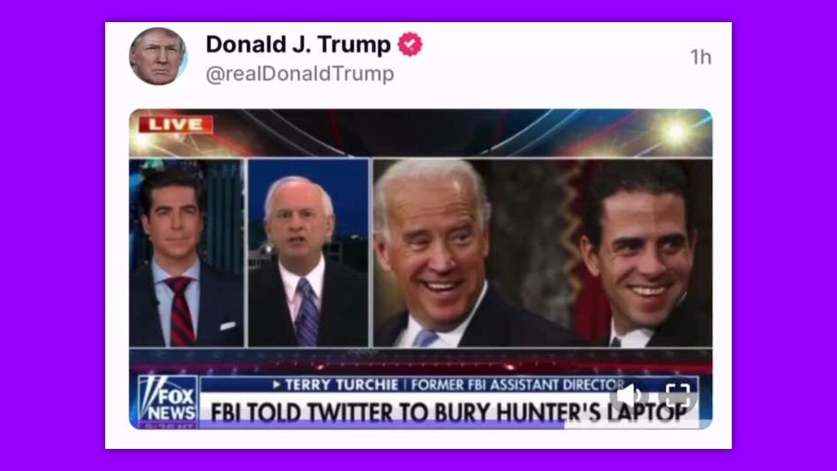Toggle the video volume speaker icon
This screenshot has height=471, width=837.
click(x=628, y=394)
